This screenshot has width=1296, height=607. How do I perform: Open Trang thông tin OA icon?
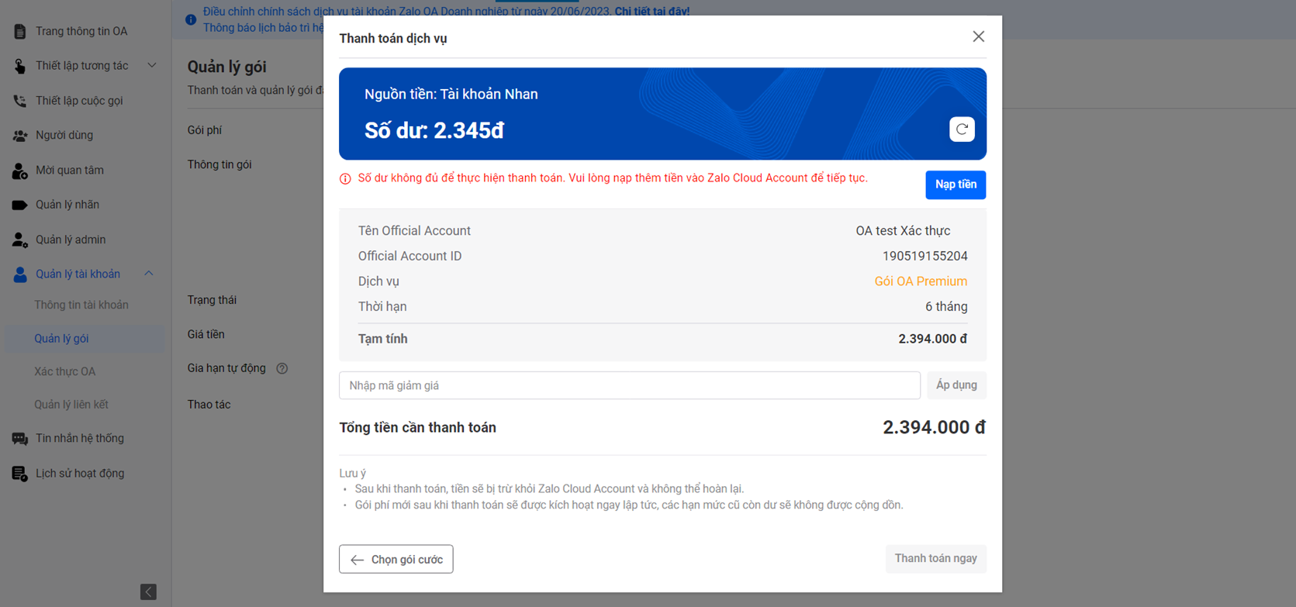point(19,31)
